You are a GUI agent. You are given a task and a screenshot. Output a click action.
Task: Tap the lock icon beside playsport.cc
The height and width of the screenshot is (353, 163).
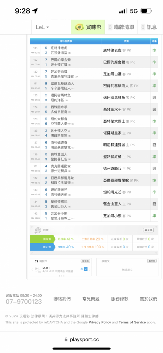(x=66, y=339)
